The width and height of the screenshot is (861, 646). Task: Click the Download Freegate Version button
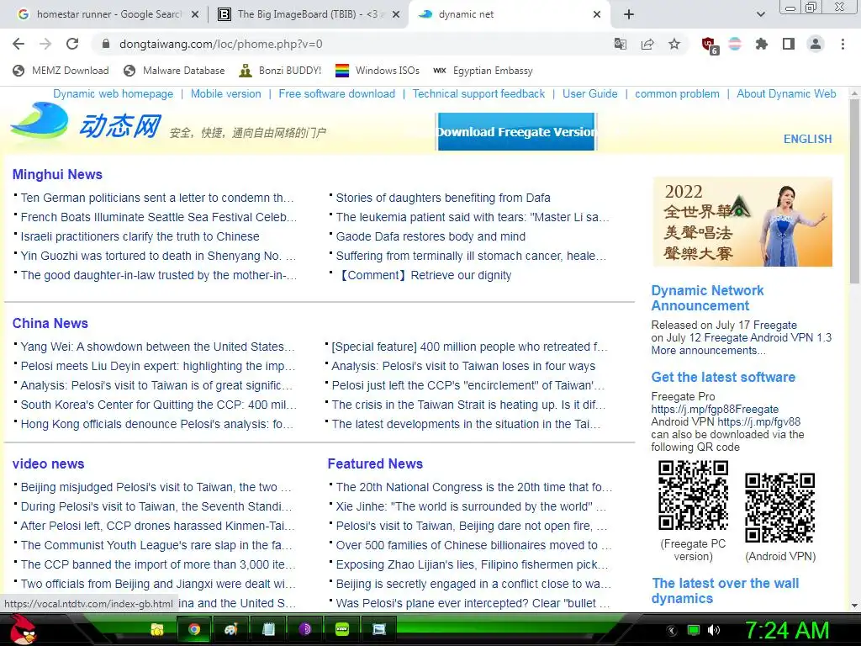pos(515,132)
